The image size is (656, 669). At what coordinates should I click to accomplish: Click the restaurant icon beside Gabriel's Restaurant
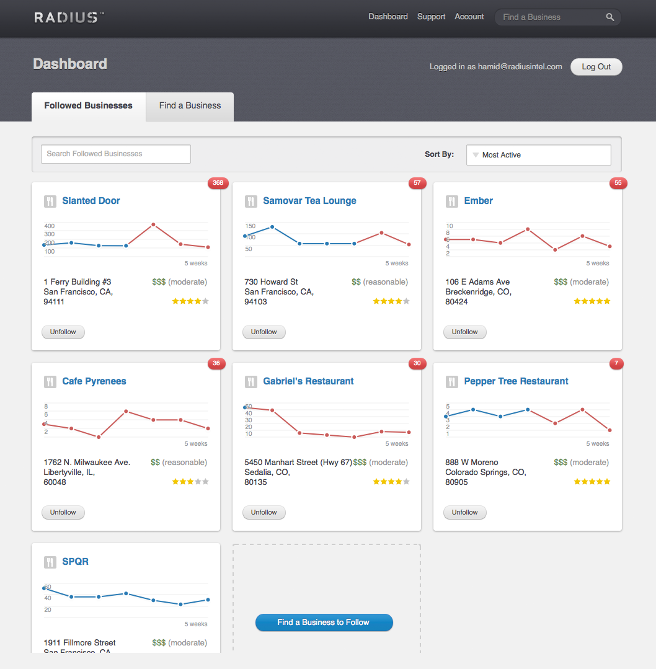tap(251, 381)
